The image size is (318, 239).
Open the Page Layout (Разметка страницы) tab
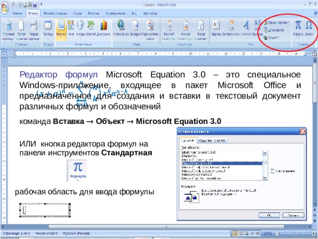(x=55, y=13)
